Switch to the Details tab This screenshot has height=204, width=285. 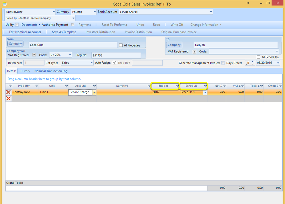tap(12, 71)
